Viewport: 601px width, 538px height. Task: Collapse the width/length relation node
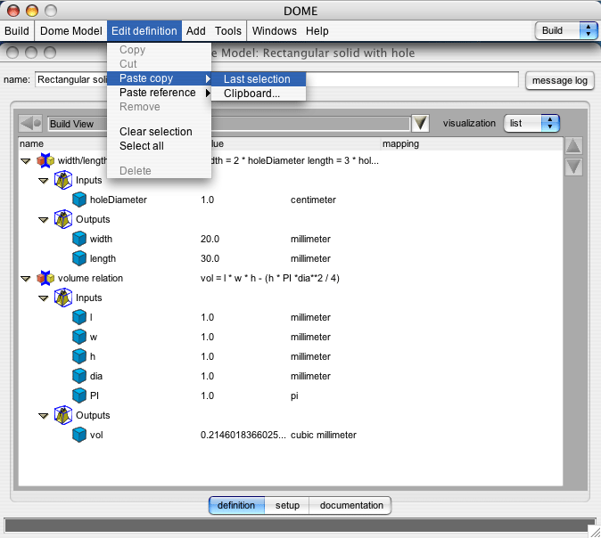point(26,161)
